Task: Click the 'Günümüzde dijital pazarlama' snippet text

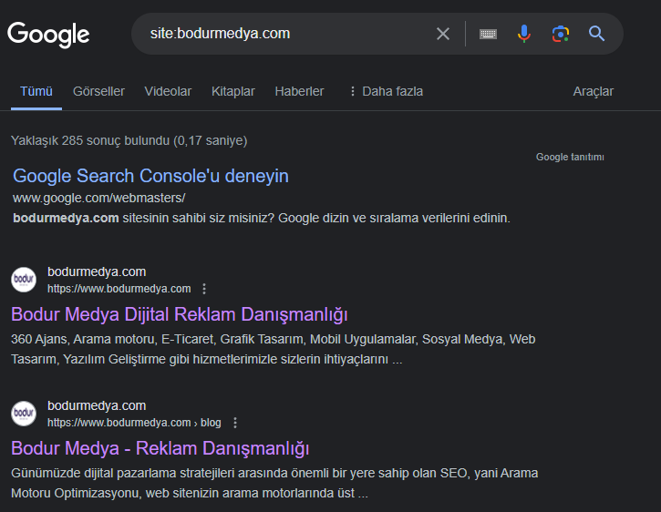Action: (x=274, y=483)
